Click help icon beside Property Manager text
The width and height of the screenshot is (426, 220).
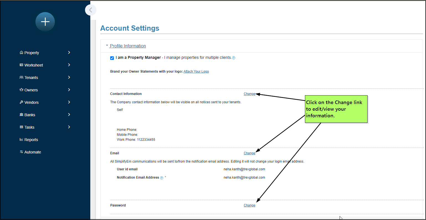coord(233,58)
